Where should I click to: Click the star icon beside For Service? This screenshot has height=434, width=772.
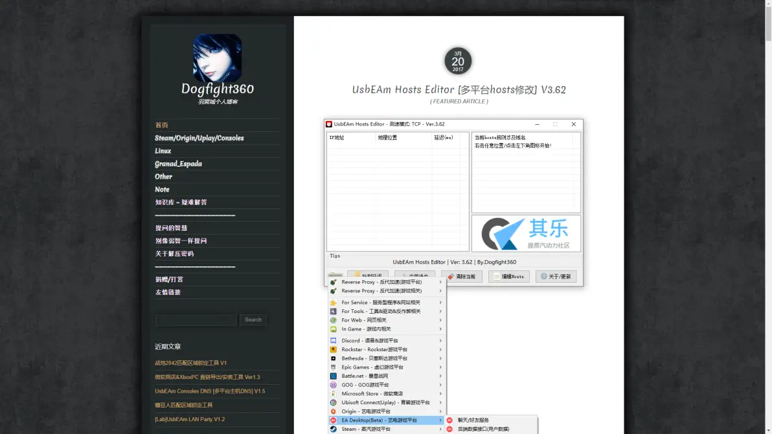pos(334,303)
